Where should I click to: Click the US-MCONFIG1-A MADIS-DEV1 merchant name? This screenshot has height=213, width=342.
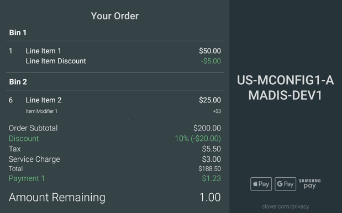click(x=285, y=88)
